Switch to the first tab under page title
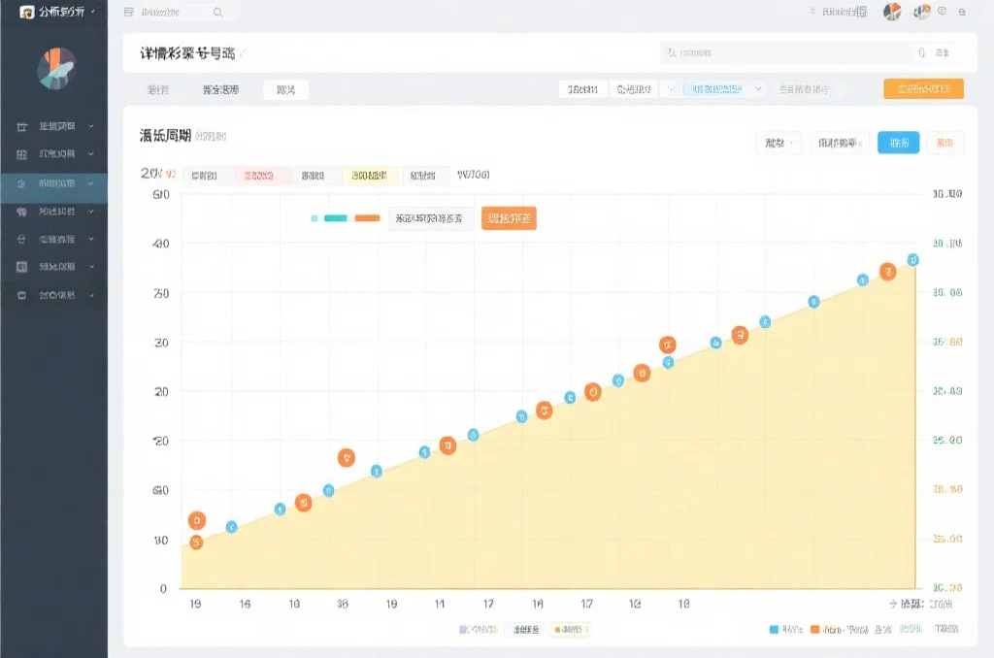994x658 pixels. [157, 89]
